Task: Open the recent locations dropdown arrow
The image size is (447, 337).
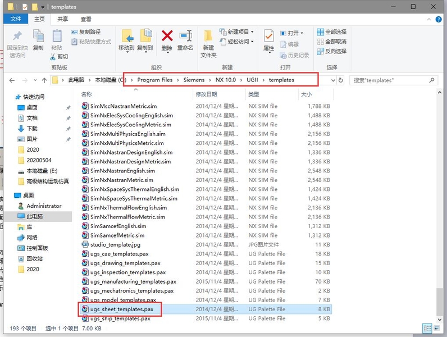Action: pos(35,80)
